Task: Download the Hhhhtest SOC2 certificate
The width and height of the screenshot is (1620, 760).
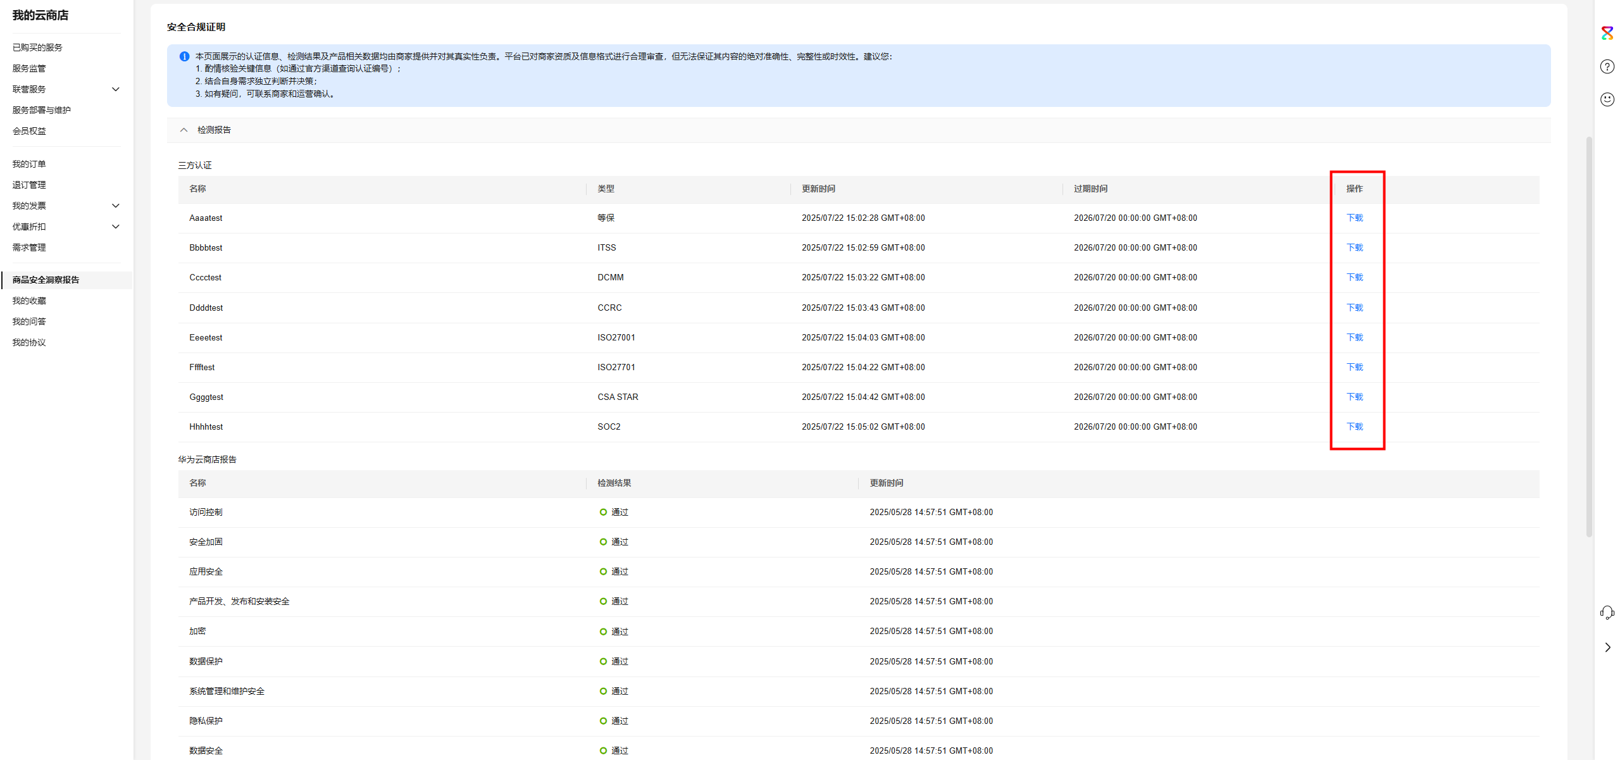Action: tap(1354, 427)
